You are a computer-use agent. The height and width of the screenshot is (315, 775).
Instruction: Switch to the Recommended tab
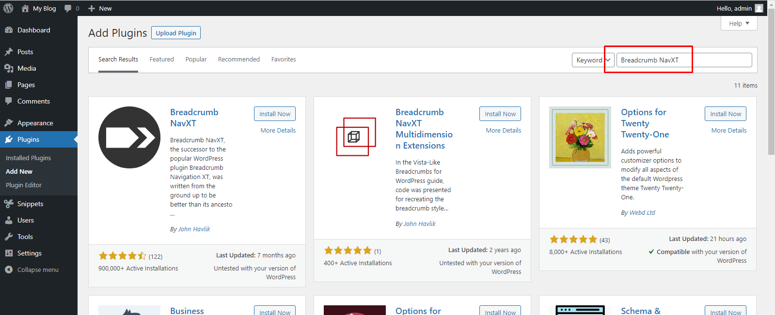pos(239,60)
